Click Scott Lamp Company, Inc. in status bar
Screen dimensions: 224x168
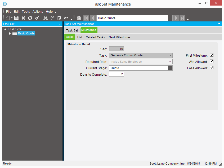(167, 164)
